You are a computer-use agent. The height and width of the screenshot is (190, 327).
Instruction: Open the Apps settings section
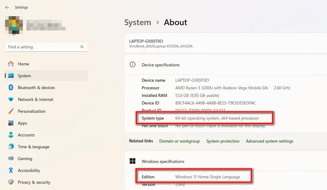22,123
